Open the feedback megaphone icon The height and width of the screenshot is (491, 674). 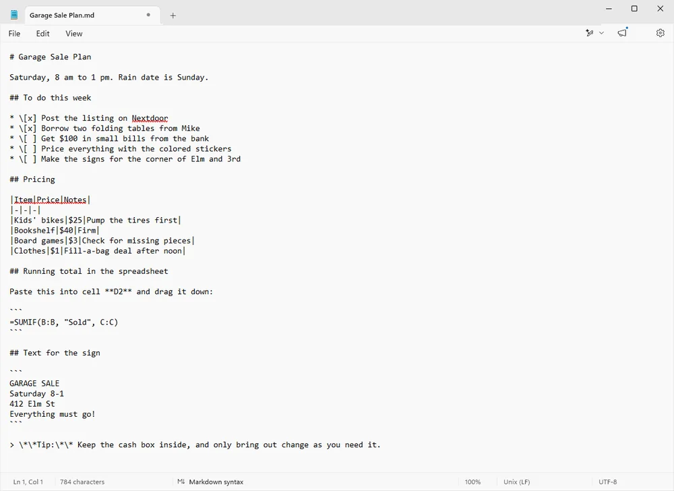[x=622, y=32]
